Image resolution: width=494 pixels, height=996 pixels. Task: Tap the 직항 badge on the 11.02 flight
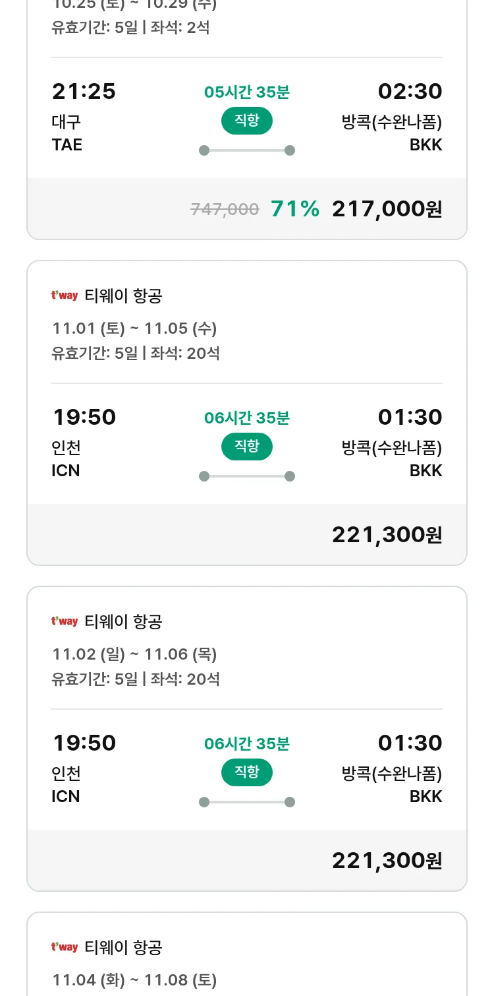246,772
